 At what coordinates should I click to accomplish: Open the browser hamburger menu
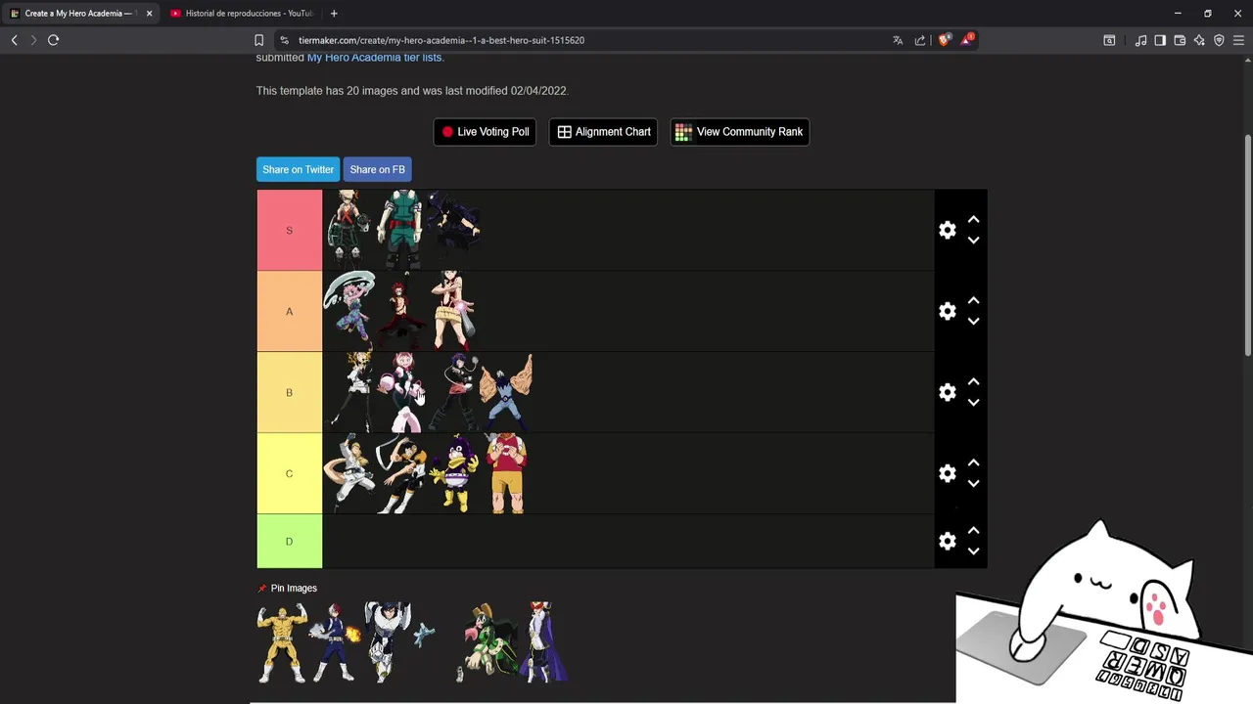pyautogui.click(x=1238, y=40)
